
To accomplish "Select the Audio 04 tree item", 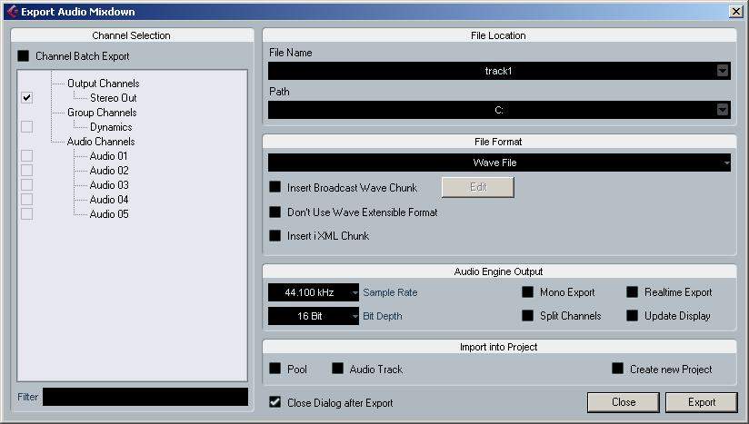I will click(x=109, y=200).
